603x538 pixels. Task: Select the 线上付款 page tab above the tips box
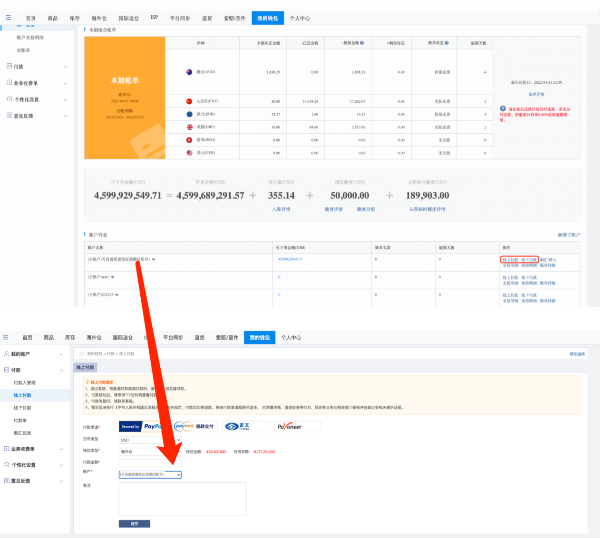[x=86, y=367]
